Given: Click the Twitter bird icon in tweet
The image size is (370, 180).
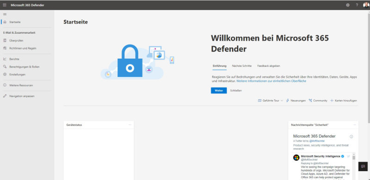Looking at the screenshot, I should 349,156.
